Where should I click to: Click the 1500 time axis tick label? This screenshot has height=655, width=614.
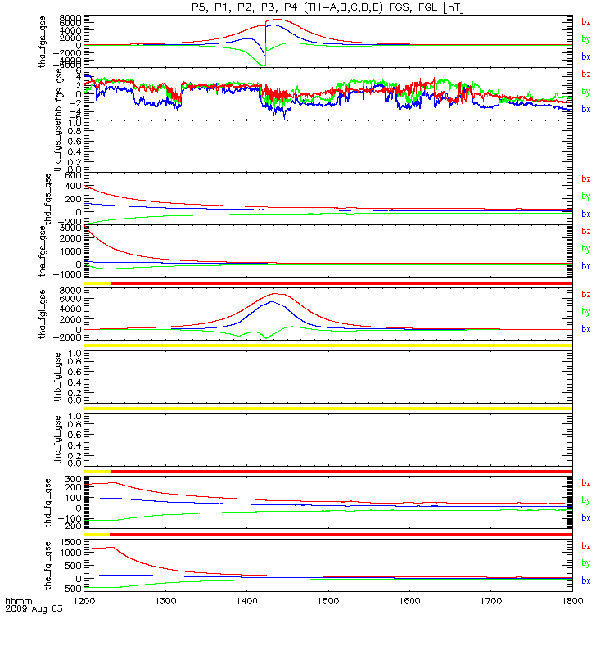click(x=328, y=601)
